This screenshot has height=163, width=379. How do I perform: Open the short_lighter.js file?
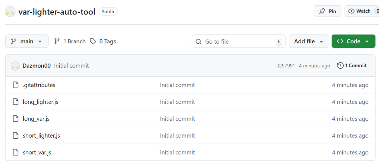click(41, 135)
